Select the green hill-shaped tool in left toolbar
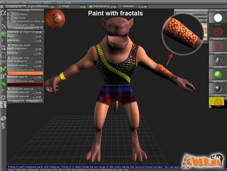Screen dimensions: 227x171 pyautogui.click(x=3, y=40)
